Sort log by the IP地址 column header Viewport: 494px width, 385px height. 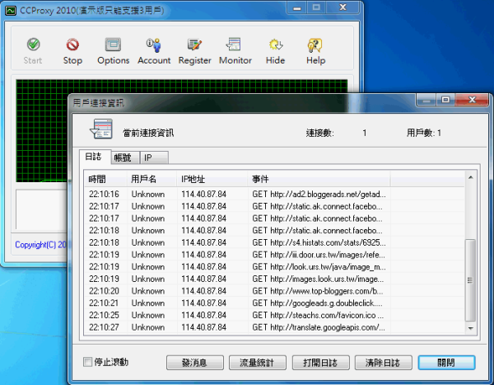(x=212, y=179)
